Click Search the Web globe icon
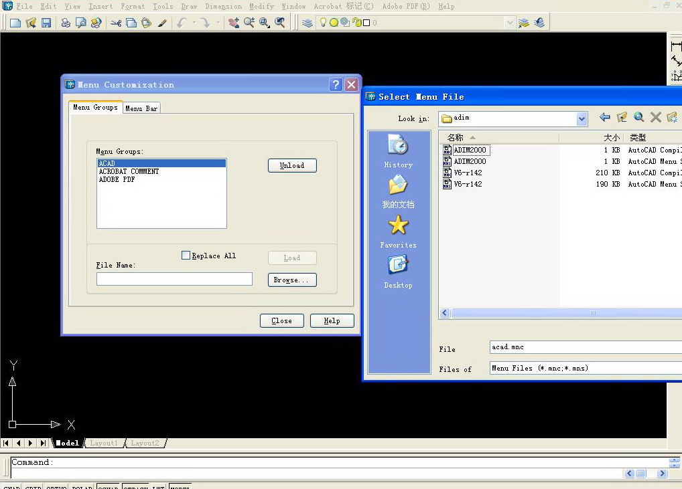The width and height of the screenshot is (682, 489). tap(638, 117)
